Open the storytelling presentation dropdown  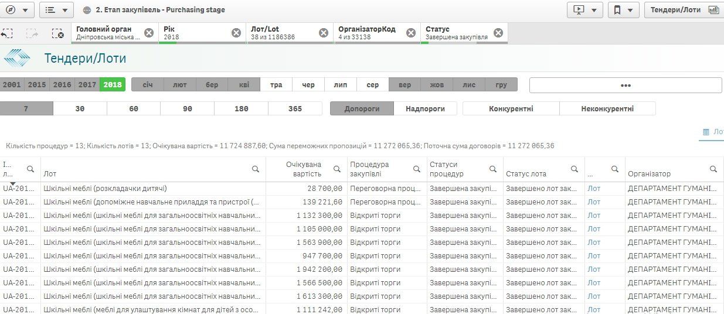click(x=584, y=10)
